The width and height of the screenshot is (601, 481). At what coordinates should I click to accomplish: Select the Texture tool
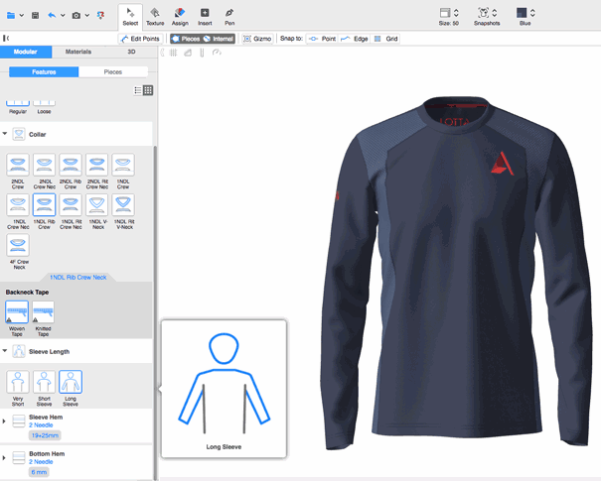[x=155, y=17]
